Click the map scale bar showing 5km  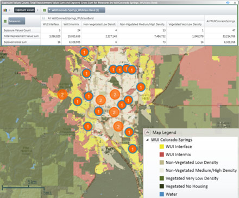23,187
